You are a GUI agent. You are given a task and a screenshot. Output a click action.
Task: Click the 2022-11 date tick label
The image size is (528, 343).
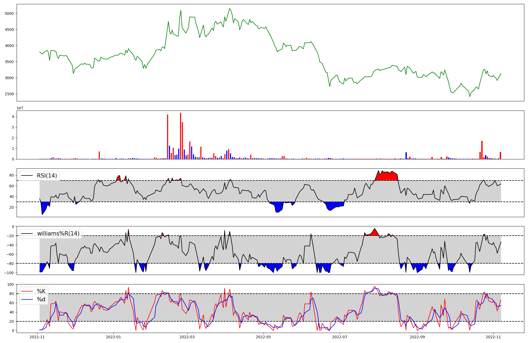pyautogui.click(x=493, y=337)
